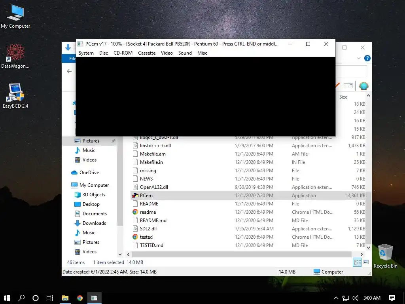The width and height of the screenshot is (405, 304).
Task: Click the File Explorer help question mark icon
Action: pyautogui.click(x=367, y=58)
